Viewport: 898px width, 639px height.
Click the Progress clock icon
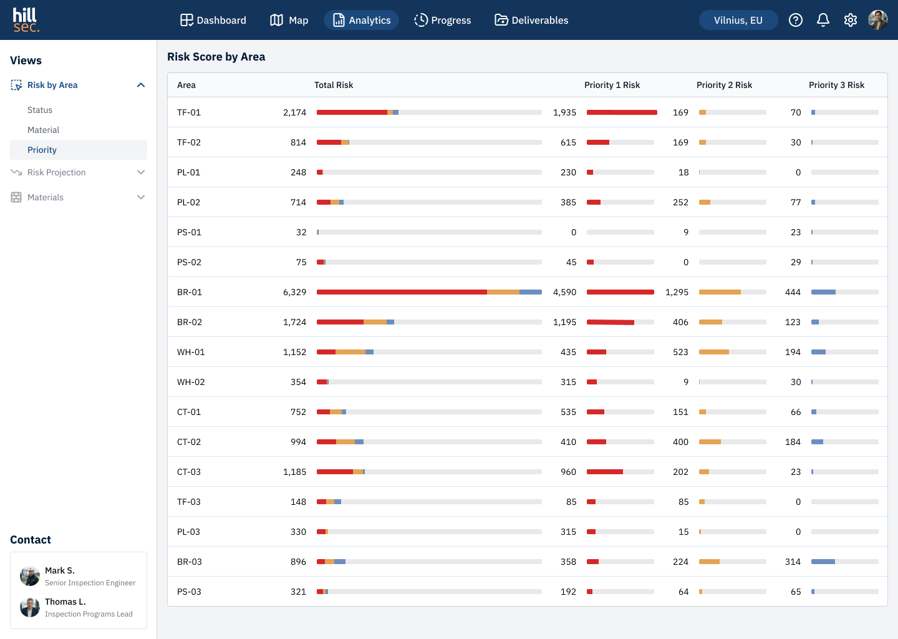pyautogui.click(x=421, y=20)
